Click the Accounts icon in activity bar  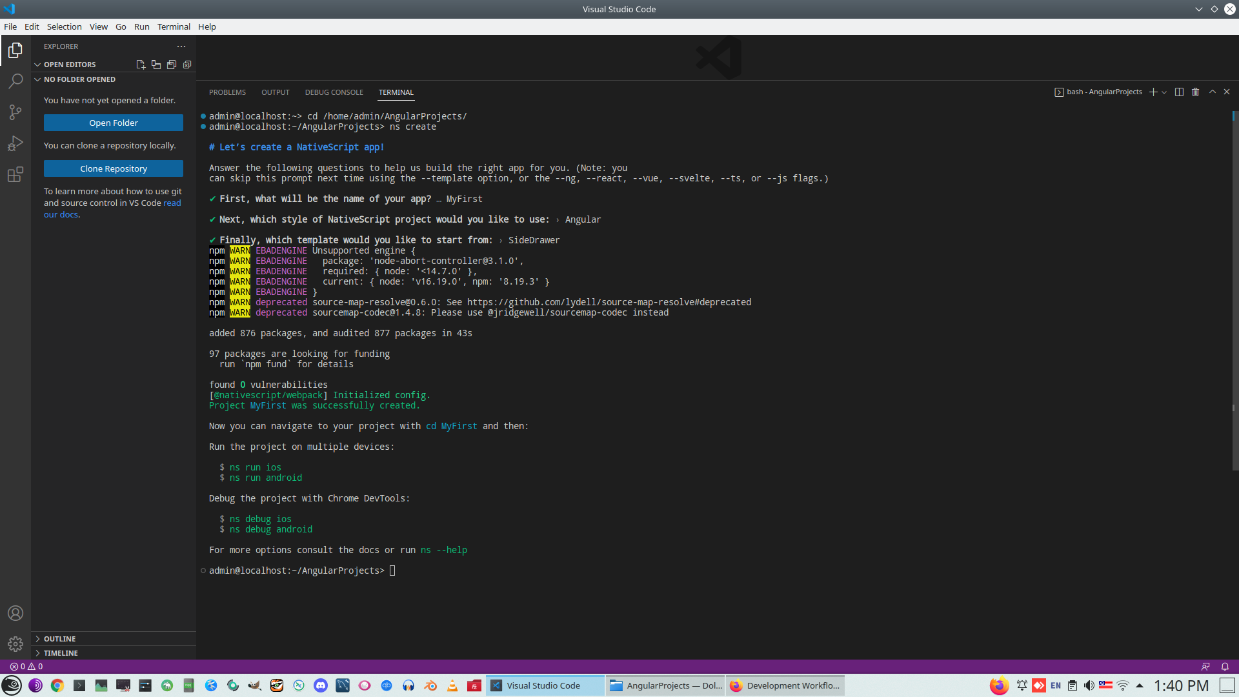click(15, 613)
